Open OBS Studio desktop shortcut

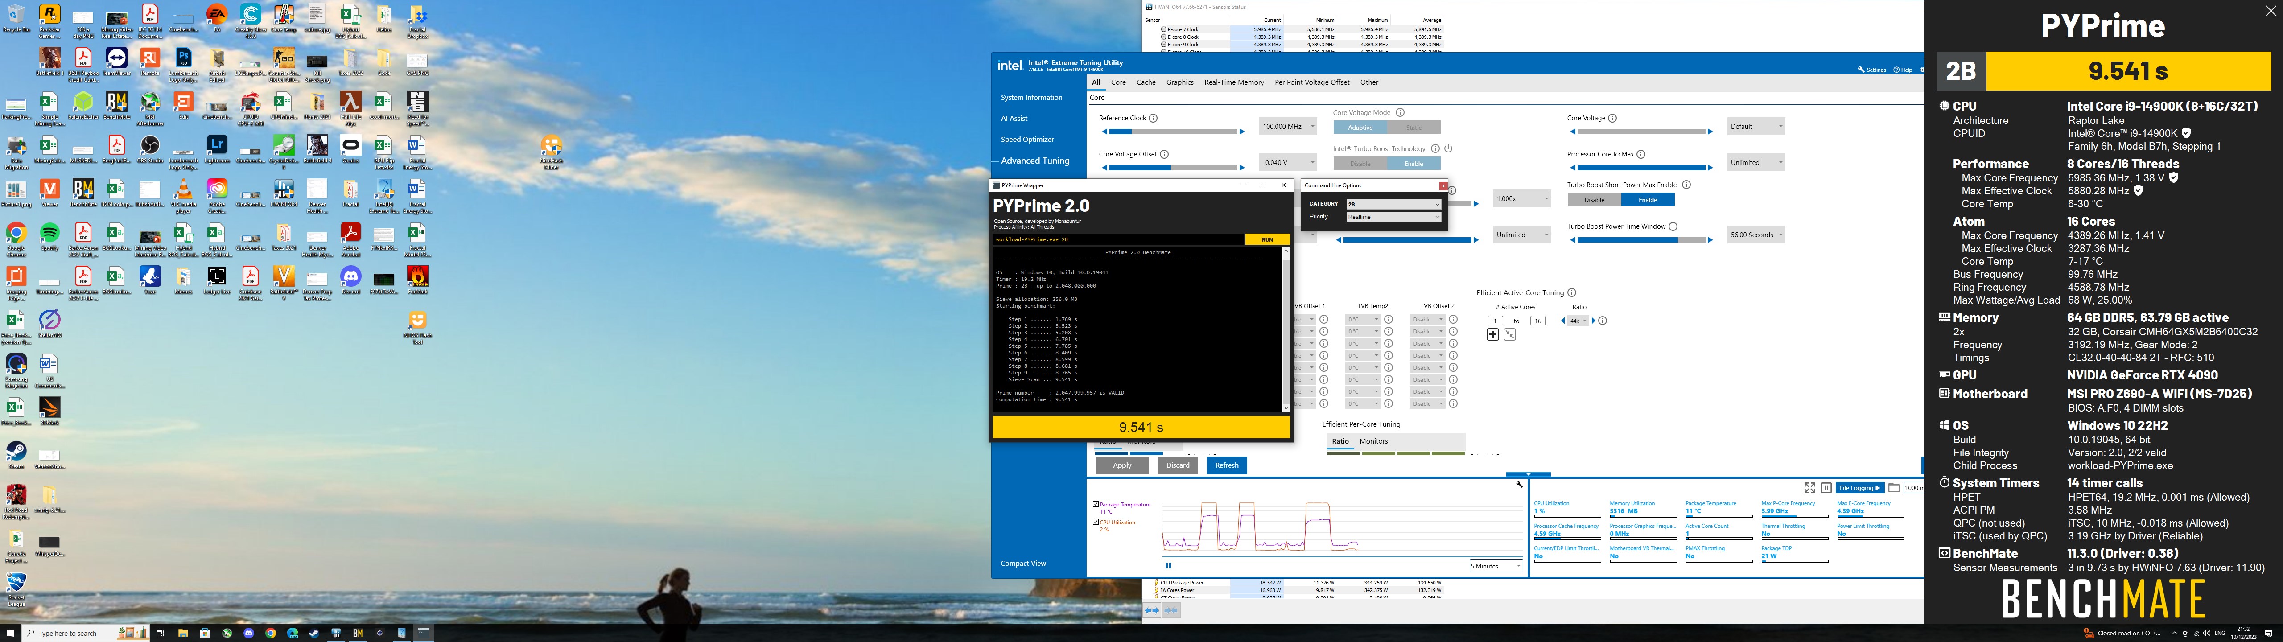point(150,149)
